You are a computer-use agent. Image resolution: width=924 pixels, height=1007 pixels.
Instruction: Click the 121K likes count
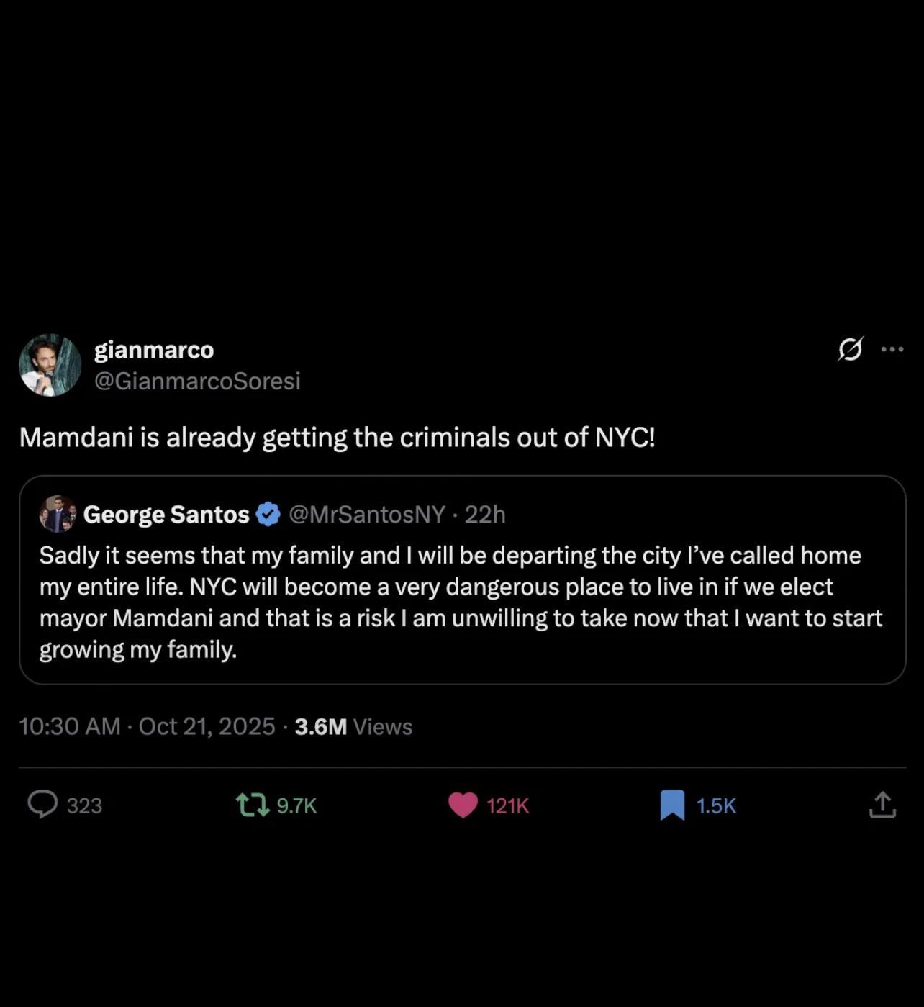pyautogui.click(x=507, y=805)
